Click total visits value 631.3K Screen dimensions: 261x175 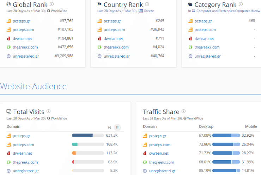112,135
